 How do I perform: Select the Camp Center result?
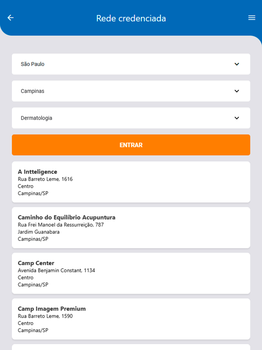click(x=131, y=273)
